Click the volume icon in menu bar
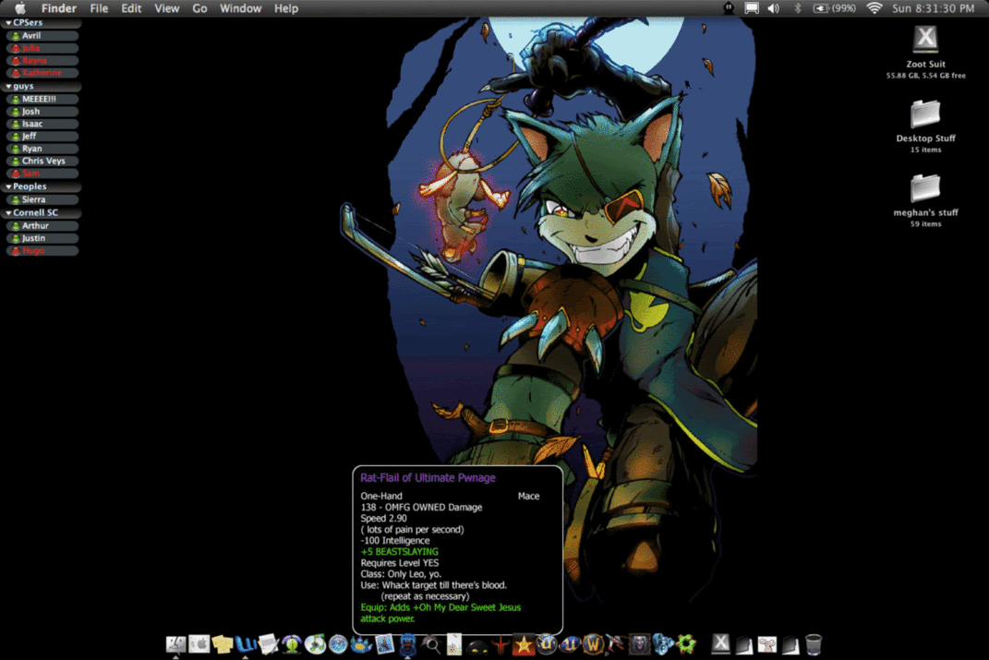The height and width of the screenshot is (660, 989). pyautogui.click(x=773, y=8)
